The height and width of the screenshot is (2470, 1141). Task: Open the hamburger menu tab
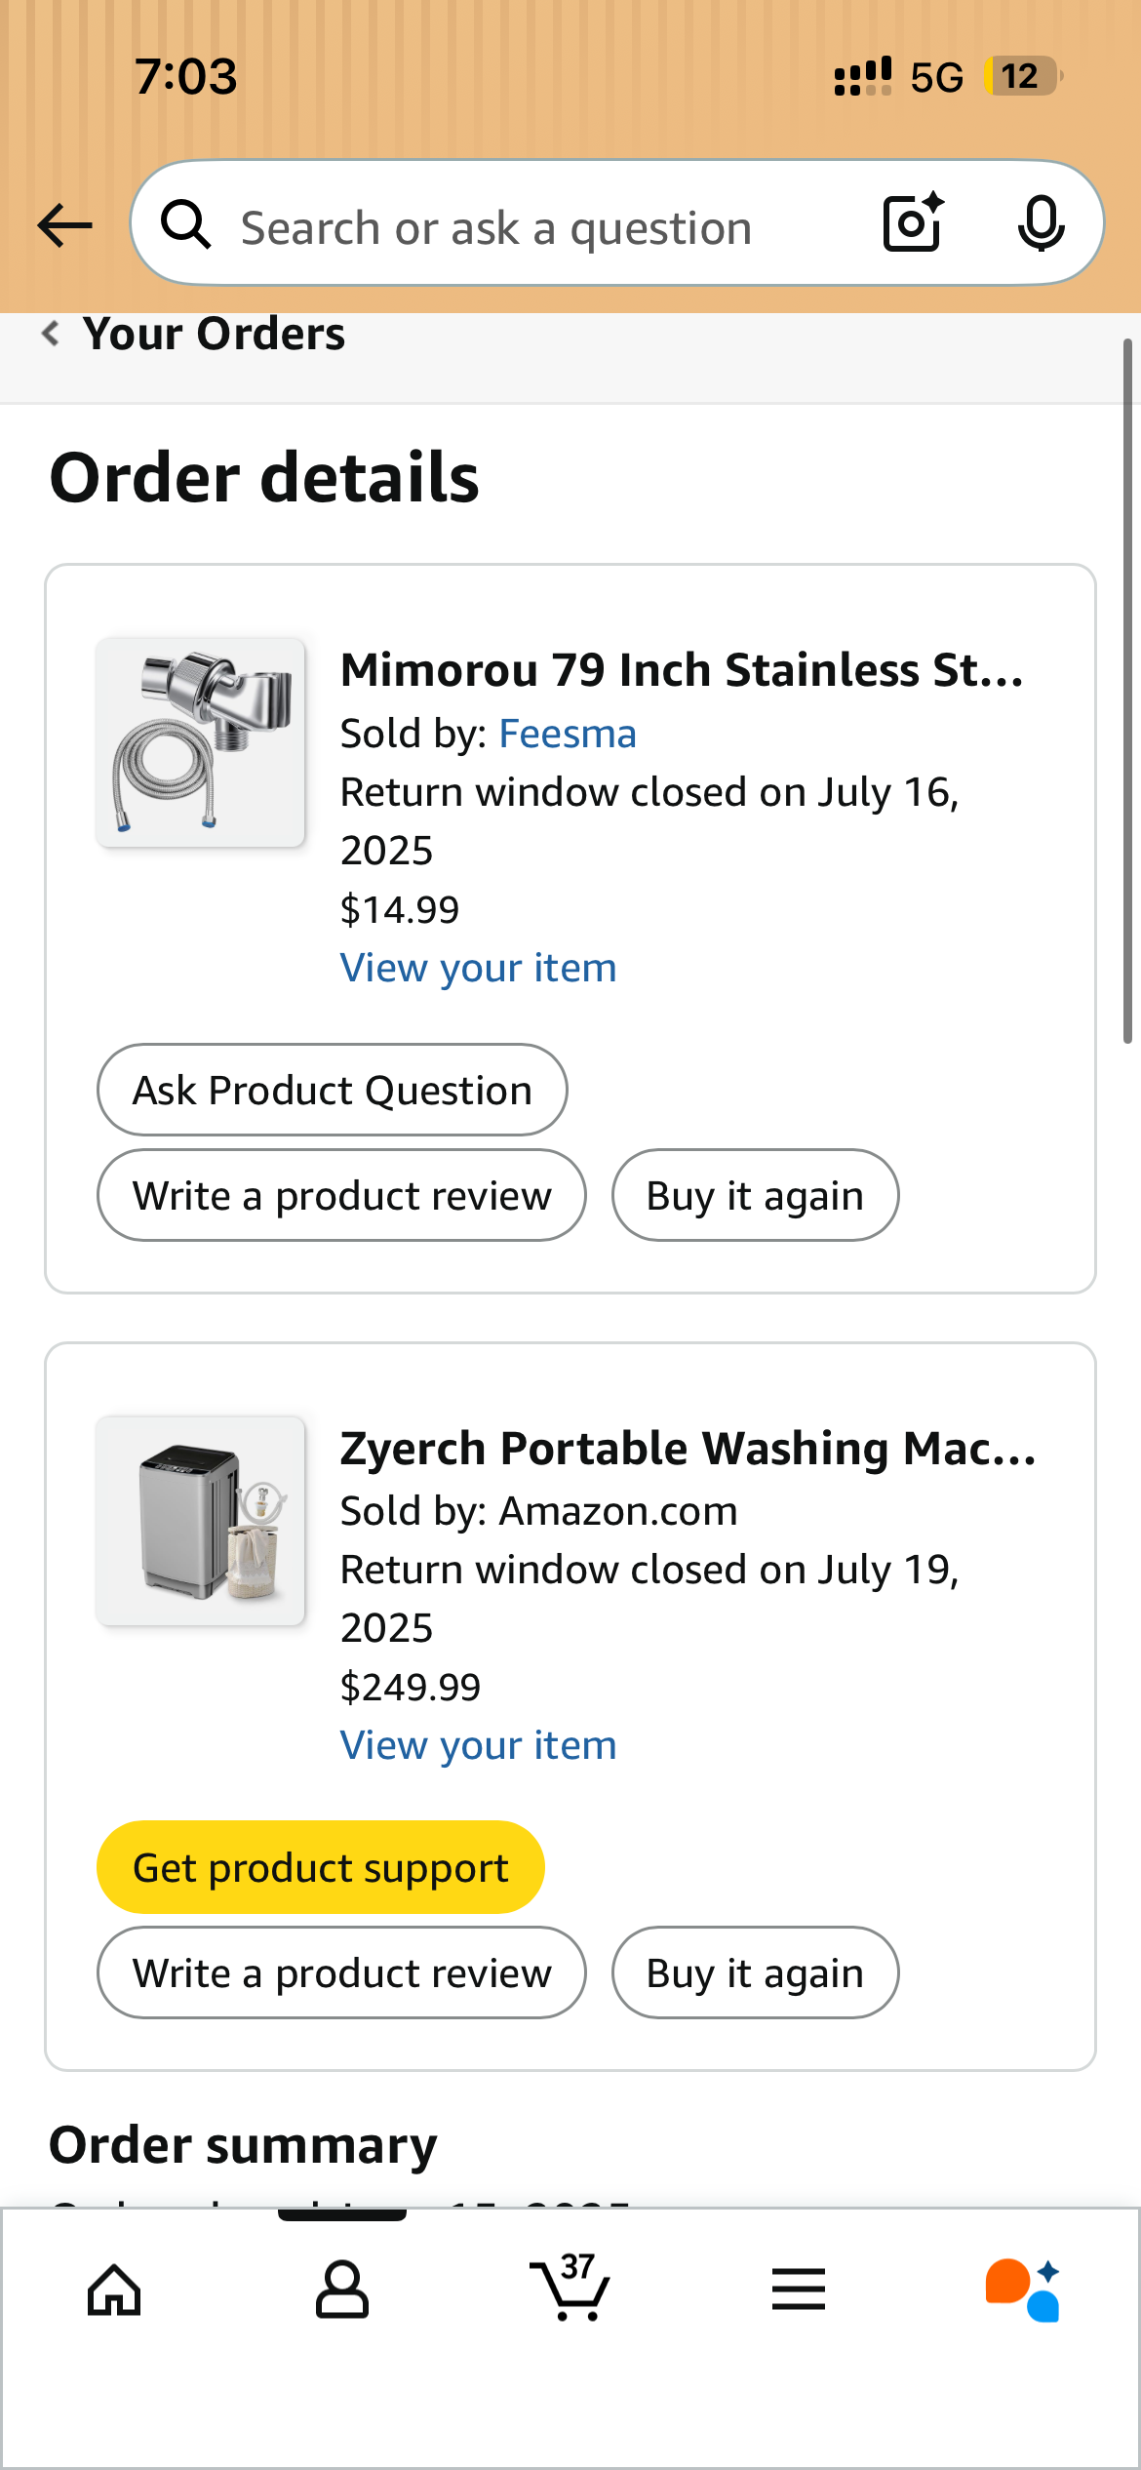(799, 2290)
